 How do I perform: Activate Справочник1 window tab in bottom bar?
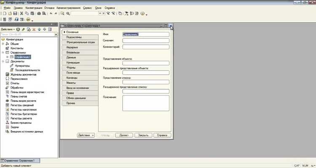click(20, 161)
